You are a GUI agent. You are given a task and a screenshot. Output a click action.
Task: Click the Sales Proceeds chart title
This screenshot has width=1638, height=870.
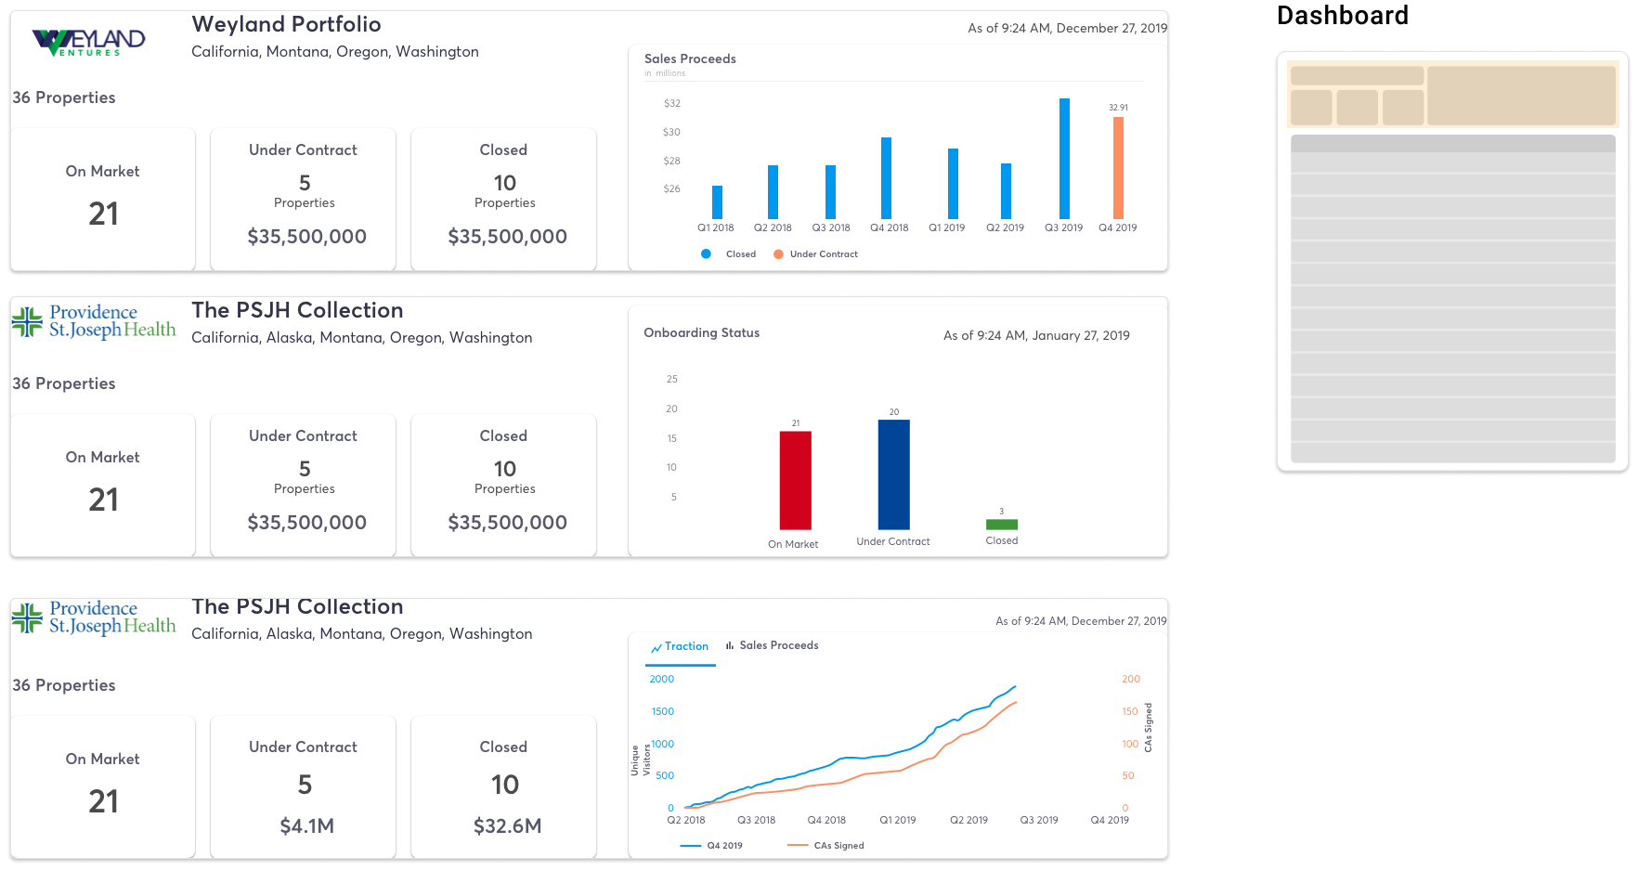pyautogui.click(x=690, y=58)
